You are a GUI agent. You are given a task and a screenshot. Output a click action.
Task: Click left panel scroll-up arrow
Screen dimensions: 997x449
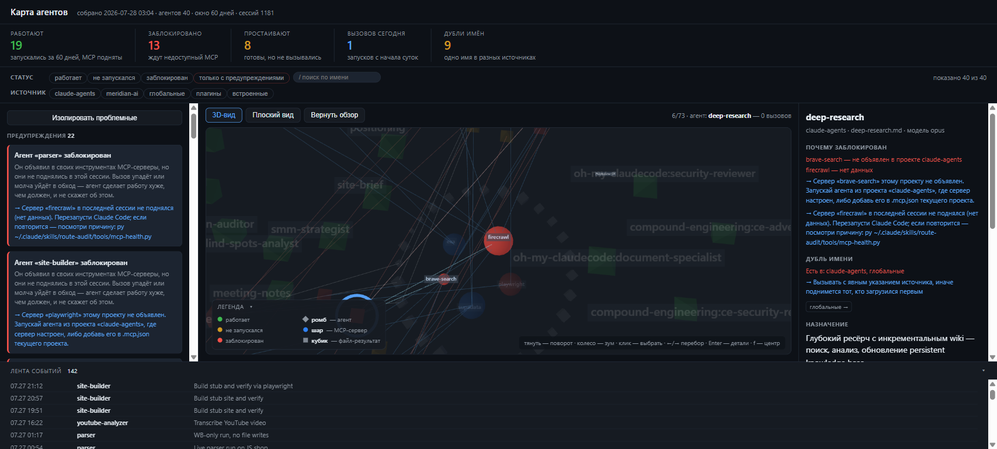(x=194, y=108)
